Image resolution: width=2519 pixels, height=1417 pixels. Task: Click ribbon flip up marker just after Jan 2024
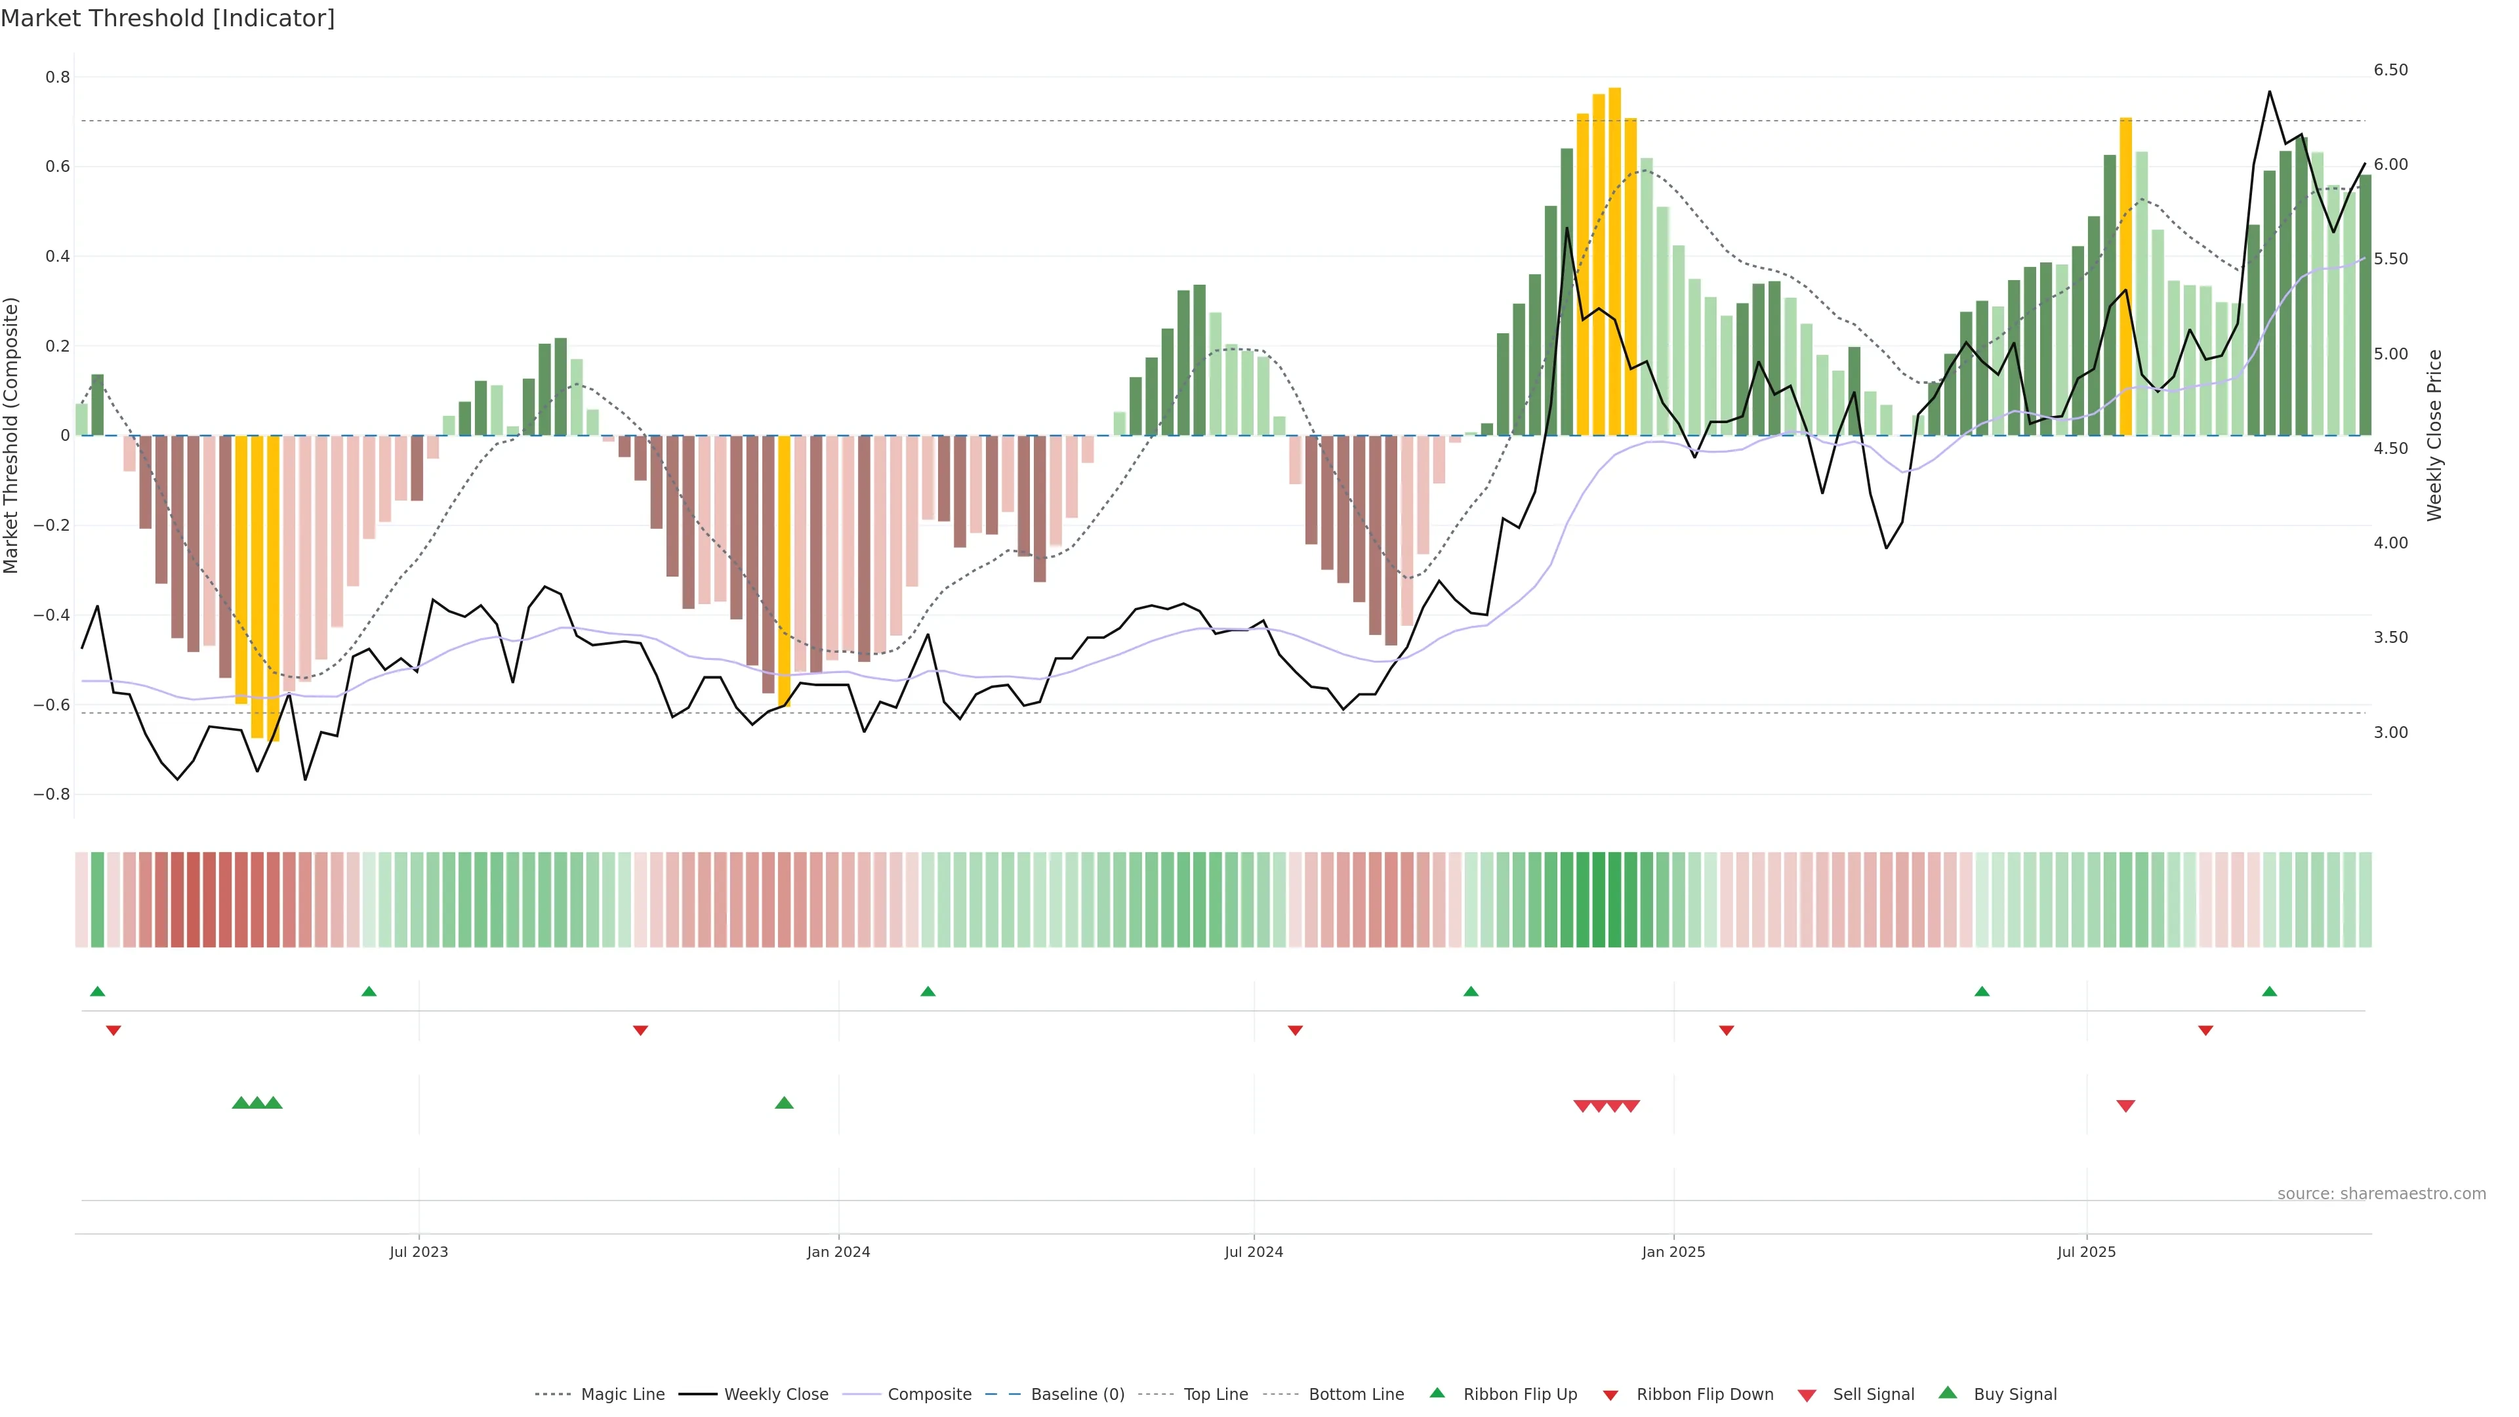927,992
